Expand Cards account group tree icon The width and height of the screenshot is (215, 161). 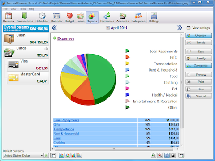[46, 48]
